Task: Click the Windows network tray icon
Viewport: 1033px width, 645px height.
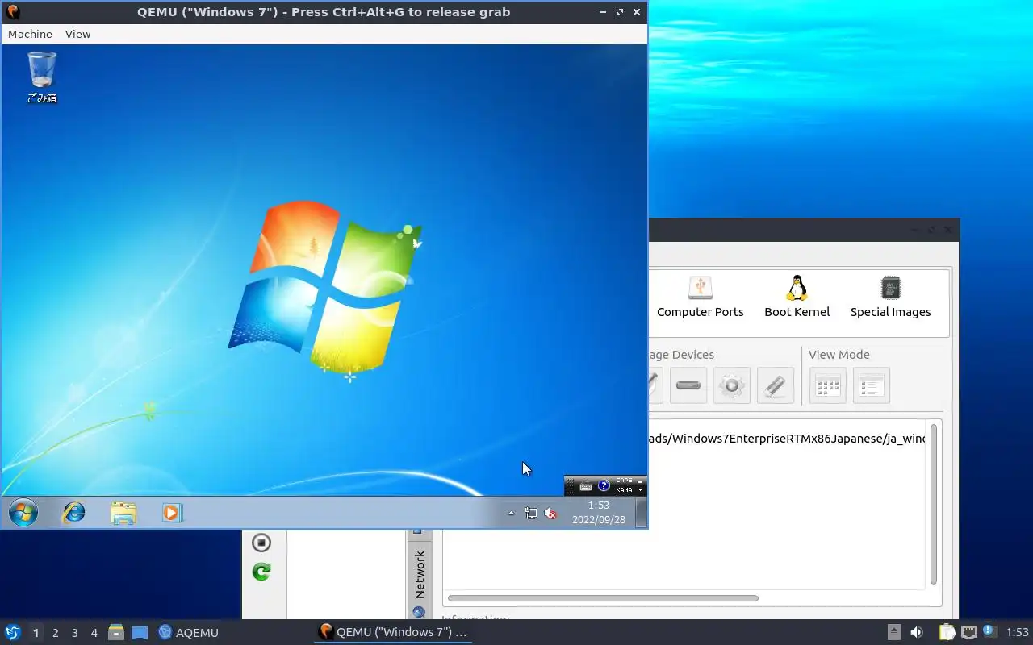Action: 531,513
